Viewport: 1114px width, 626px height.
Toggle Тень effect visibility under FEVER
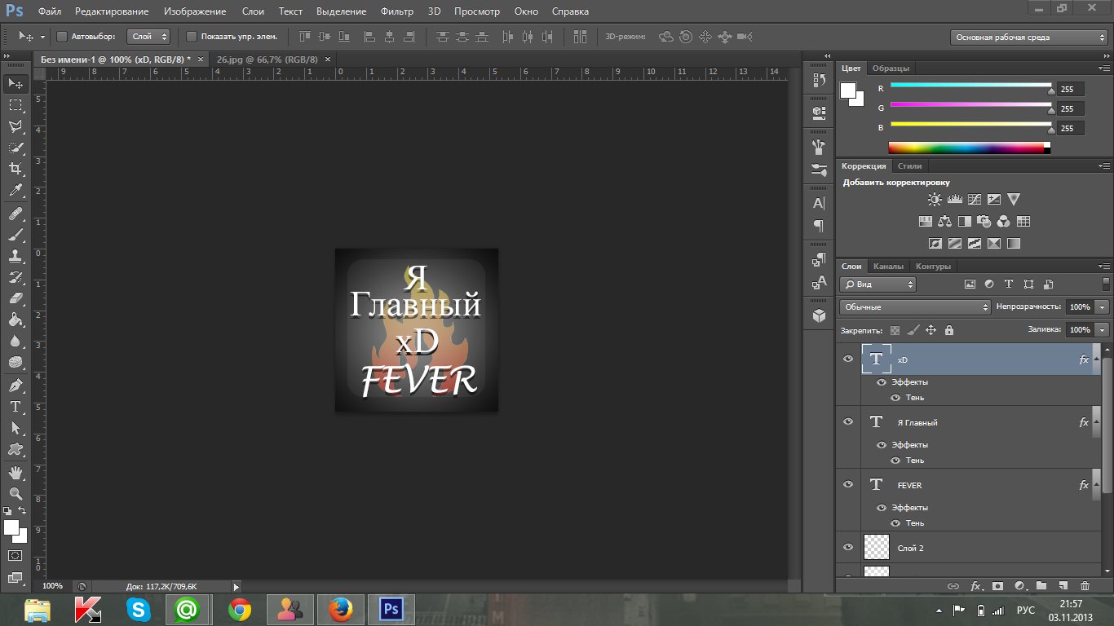pos(895,522)
